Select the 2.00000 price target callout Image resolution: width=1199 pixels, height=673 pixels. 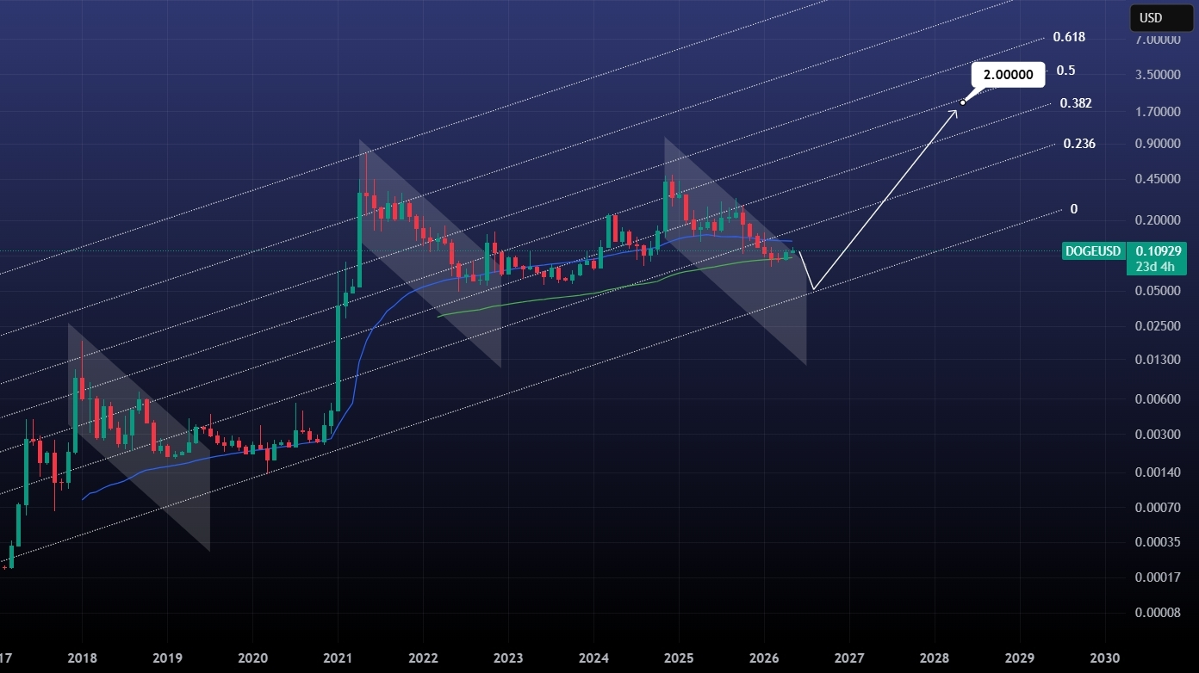[1009, 75]
